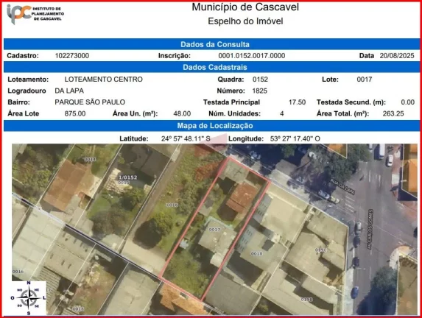Viewport: 422px width, 318px height.
Task: Select número de unidades value 4
Action: (281, 113)
